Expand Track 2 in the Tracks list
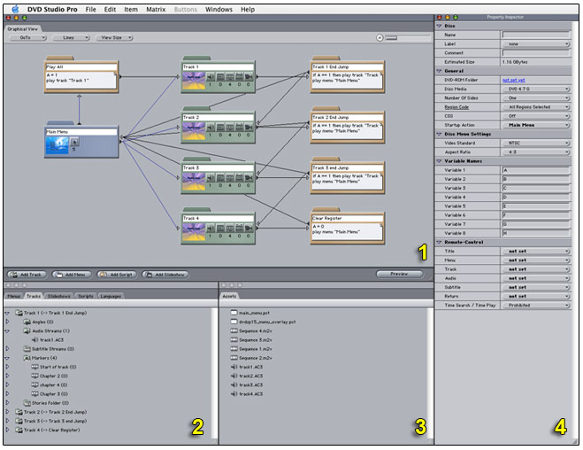The image size is (583, 450). 7,412
